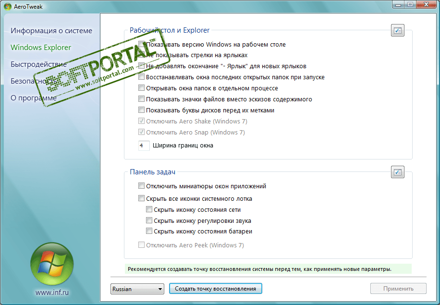This screenshot has height=305, width=440.
Task: Toggle Не показывать стрелки на ярлыках
Action: [x=141, y=55]
